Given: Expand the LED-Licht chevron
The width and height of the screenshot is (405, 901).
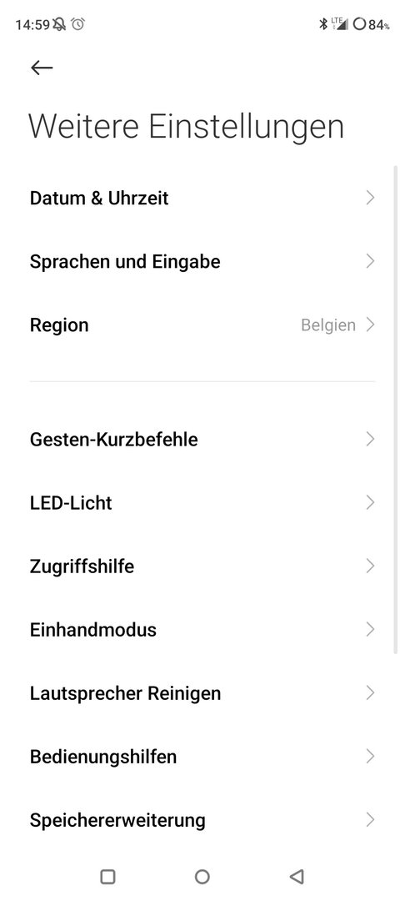Looking at the screenshot, I should [370, 503].
